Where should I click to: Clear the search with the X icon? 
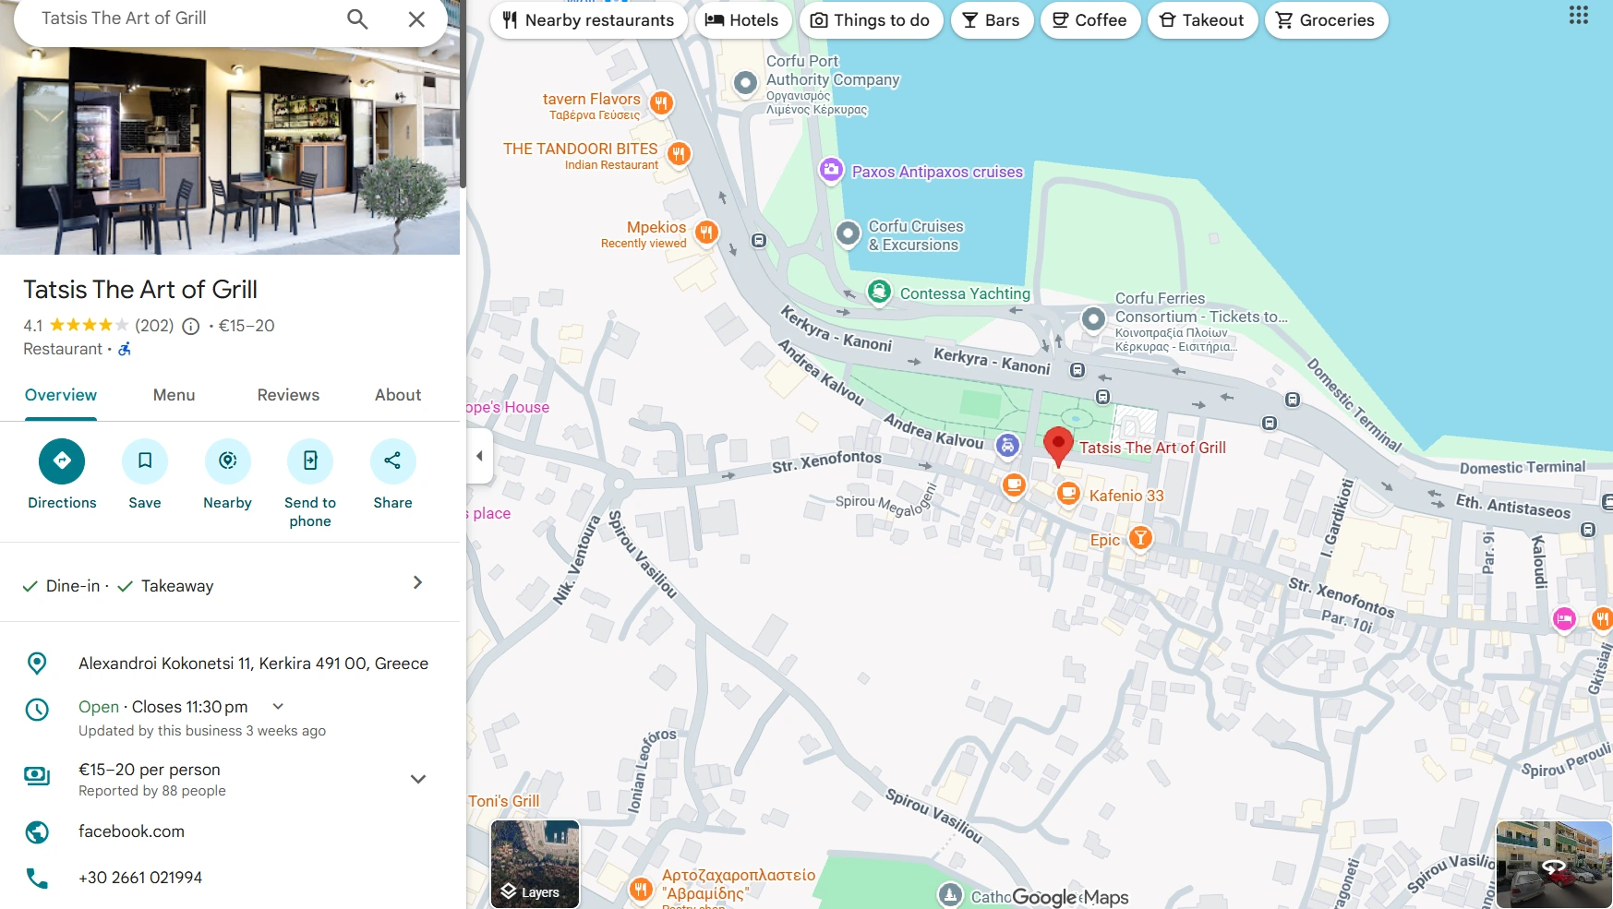416,19
